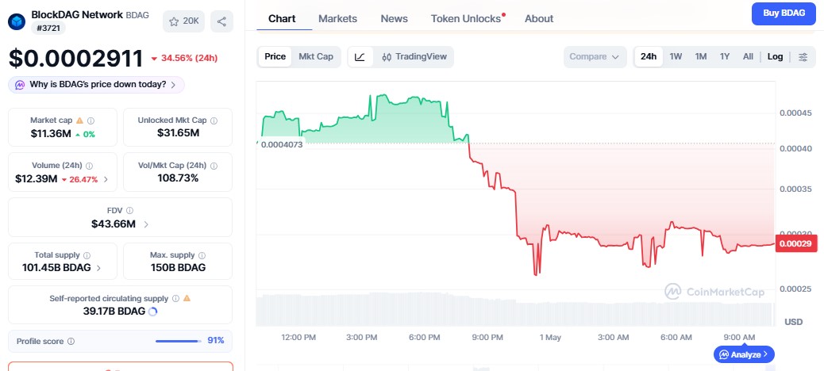Expand Total supply details chevron
This screenshot has width=824, height=371.
coord(98,268)
